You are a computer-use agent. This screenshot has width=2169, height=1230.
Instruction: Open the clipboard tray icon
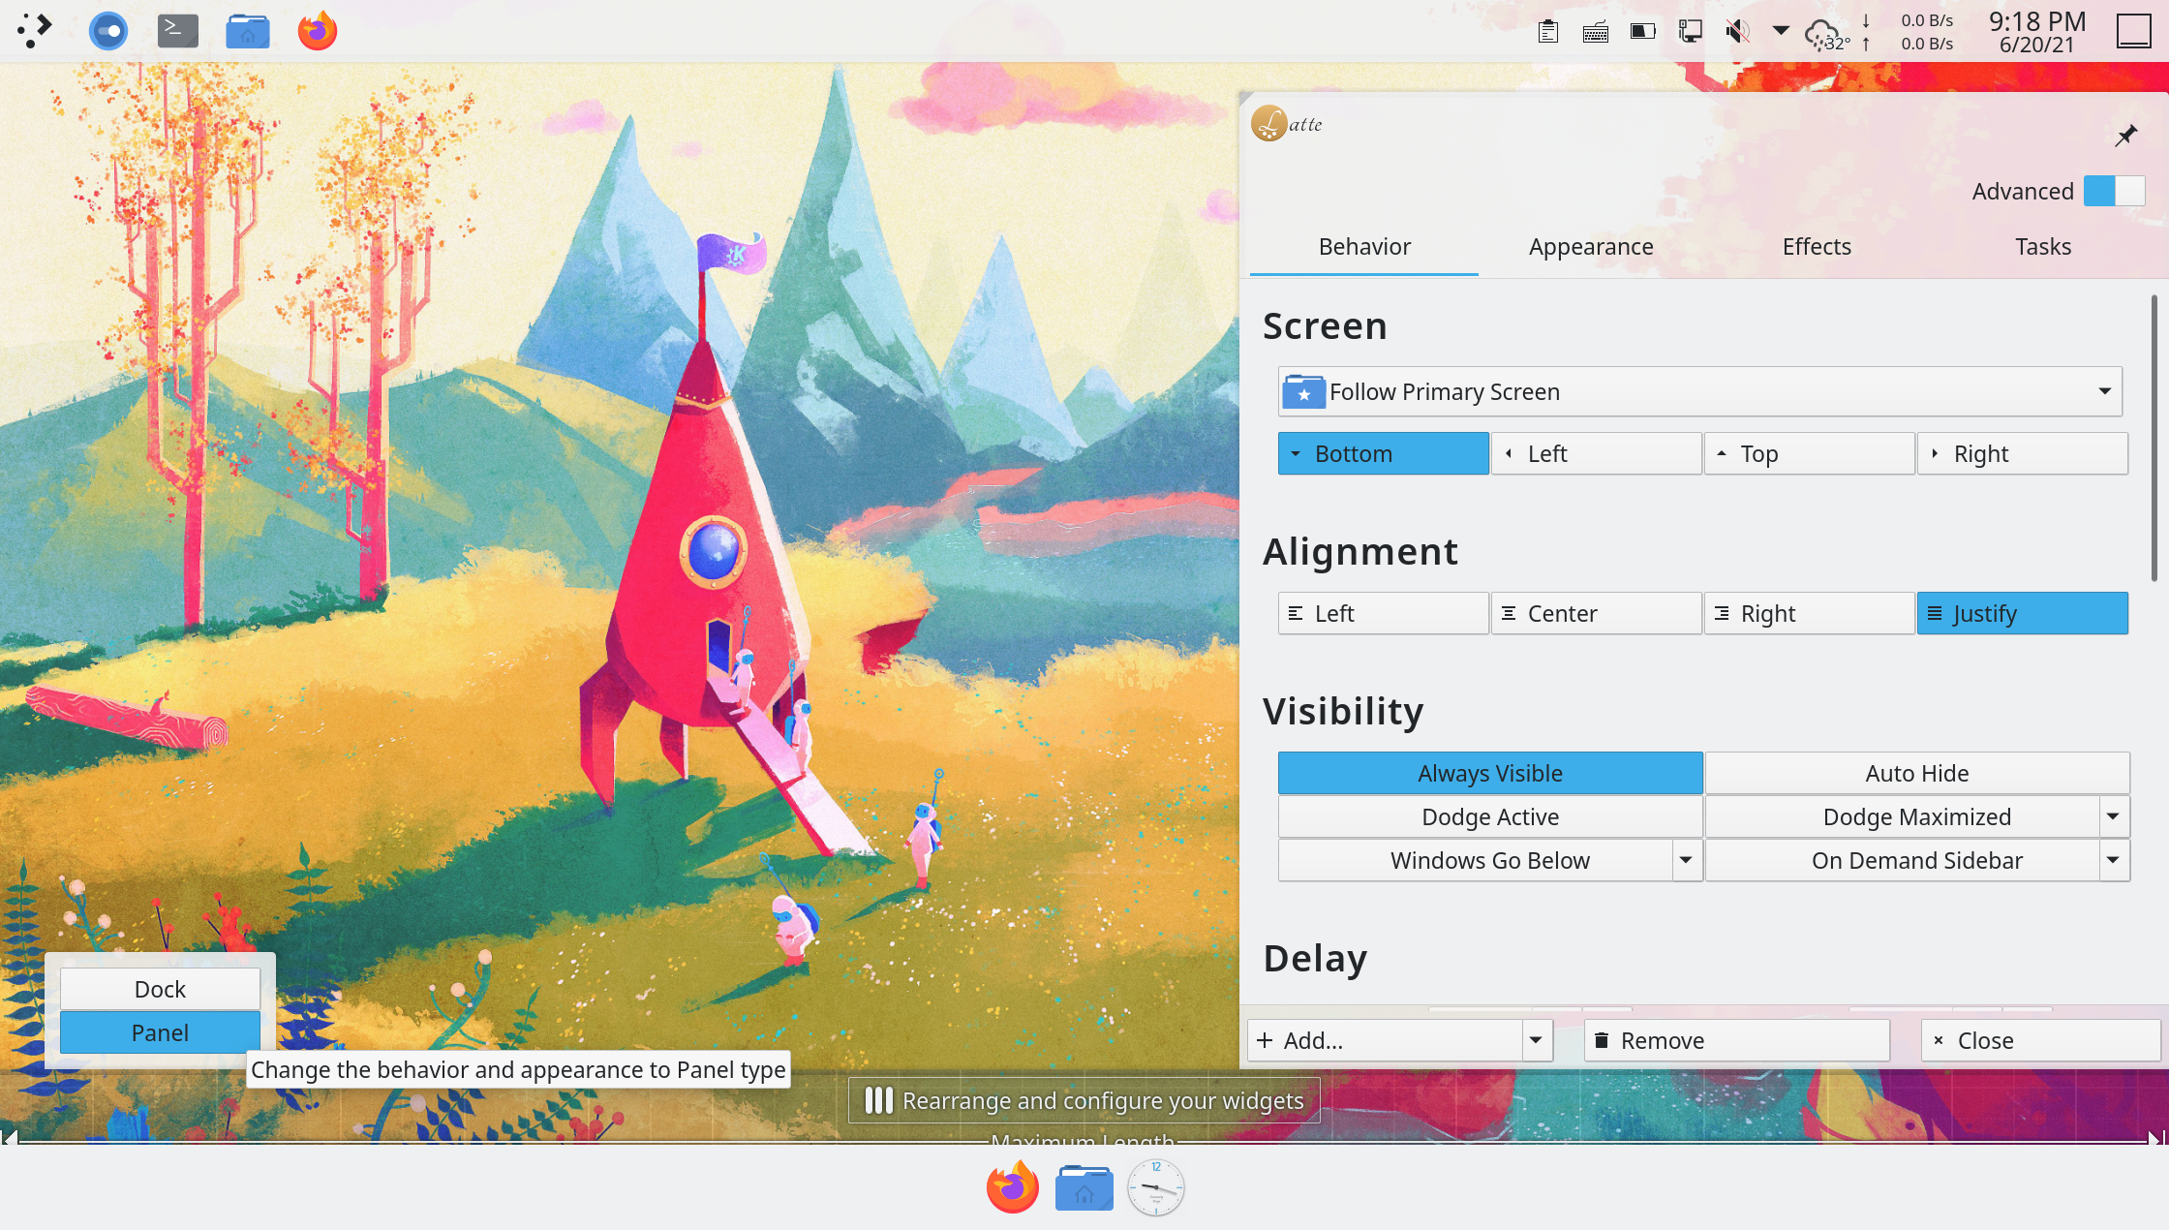pyautogui.click(x=1547, y=31)
